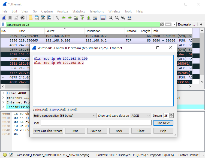
Task: Zoom out the main window text
Action: click(117, 18)
